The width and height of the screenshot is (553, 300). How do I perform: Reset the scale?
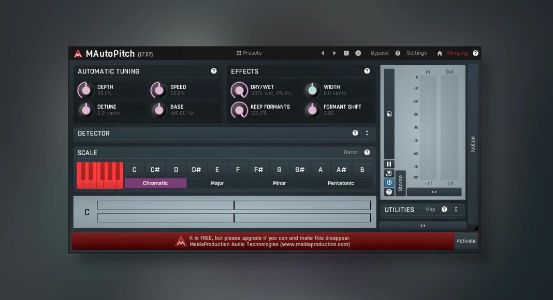pyautogui.click(x=351, y=152)
